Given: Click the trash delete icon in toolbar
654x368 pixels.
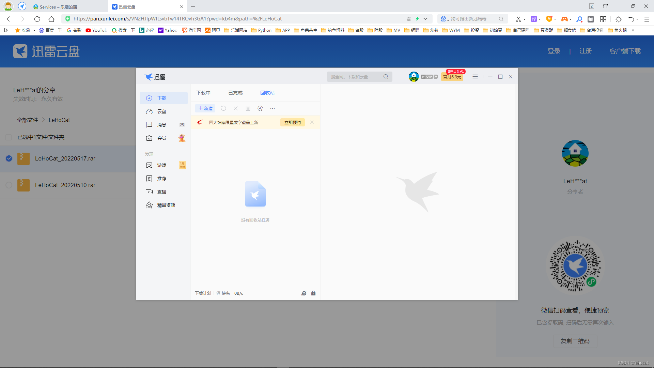Looking at the screenshot, I should (x=248, y=108).
